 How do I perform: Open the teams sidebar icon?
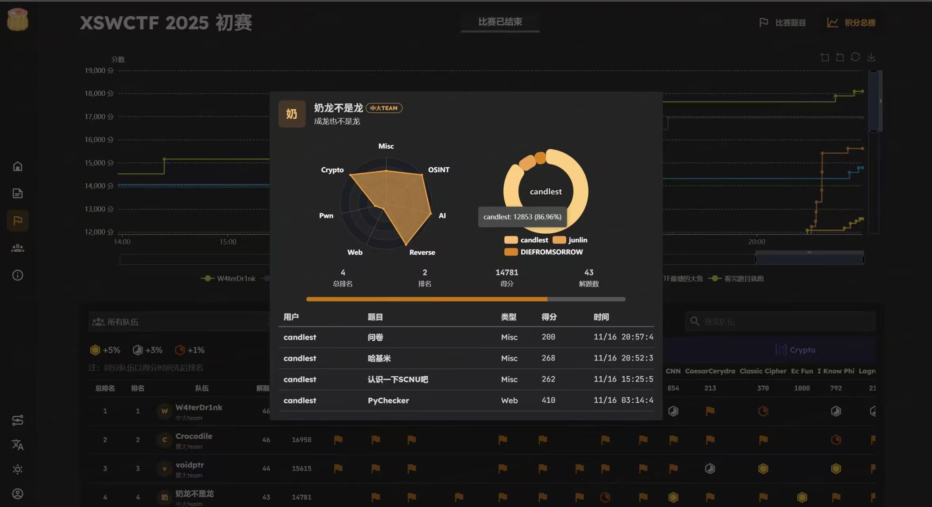coord(17,248)
